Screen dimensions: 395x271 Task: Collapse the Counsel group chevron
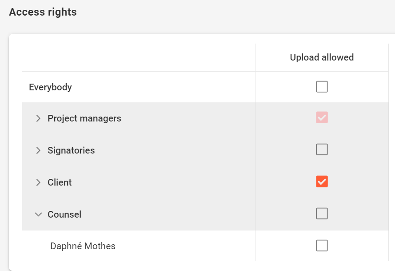(x=38, y=214)
